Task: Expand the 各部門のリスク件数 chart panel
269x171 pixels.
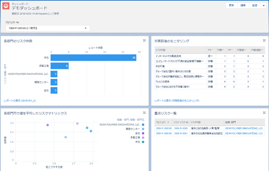Action: [144, 41]
